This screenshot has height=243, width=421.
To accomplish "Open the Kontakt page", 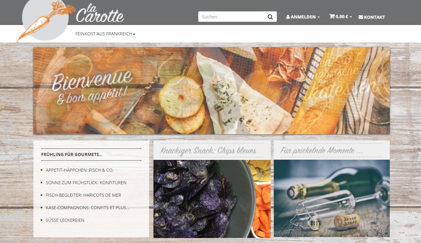I will pos(372,17).
